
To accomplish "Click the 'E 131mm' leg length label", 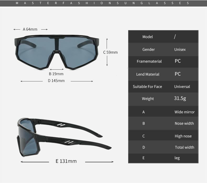I will click(66, 161).
